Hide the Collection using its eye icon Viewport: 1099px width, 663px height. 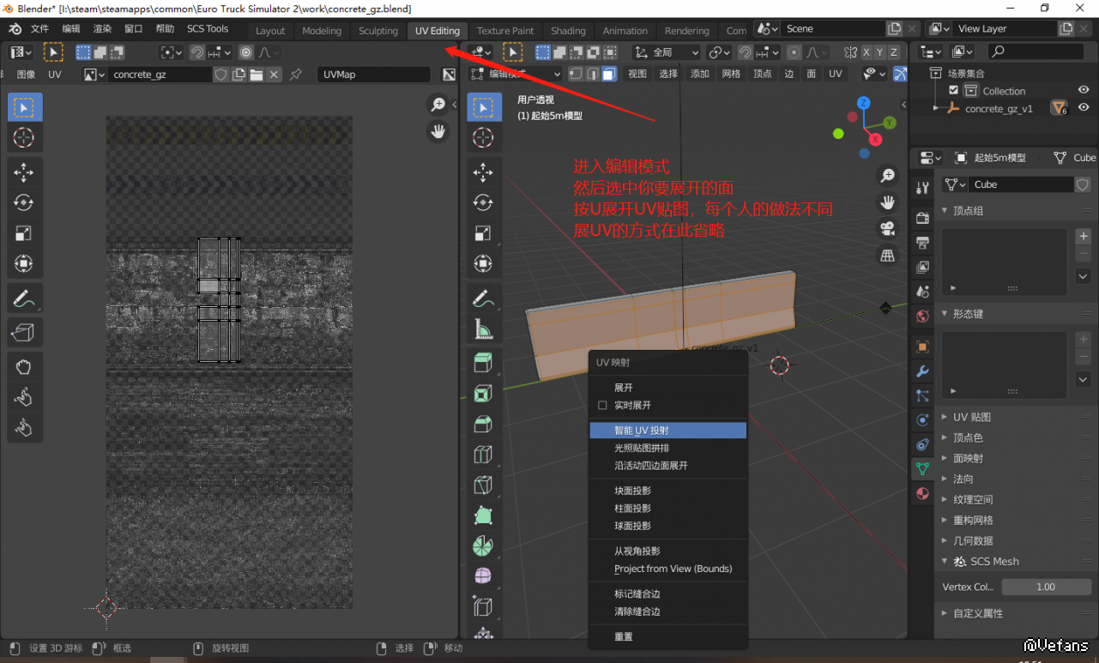(x=1084, y=90)
